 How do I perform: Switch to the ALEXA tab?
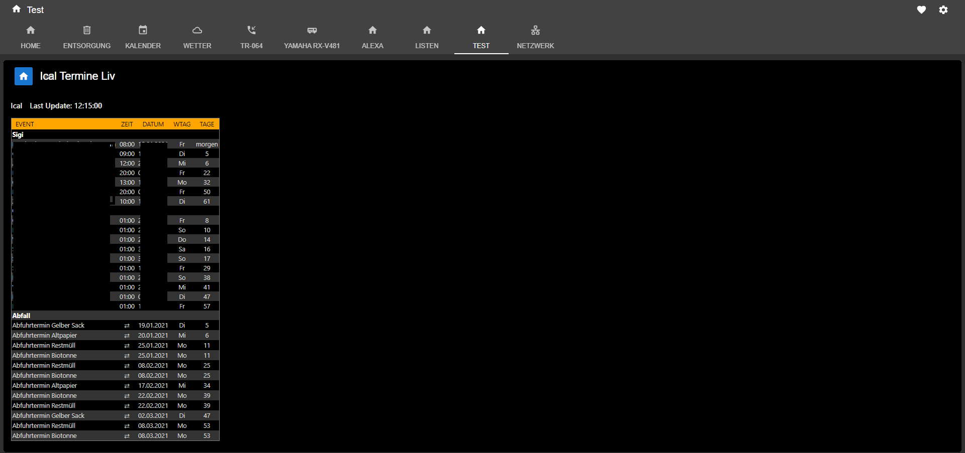(x=372, y=37)
